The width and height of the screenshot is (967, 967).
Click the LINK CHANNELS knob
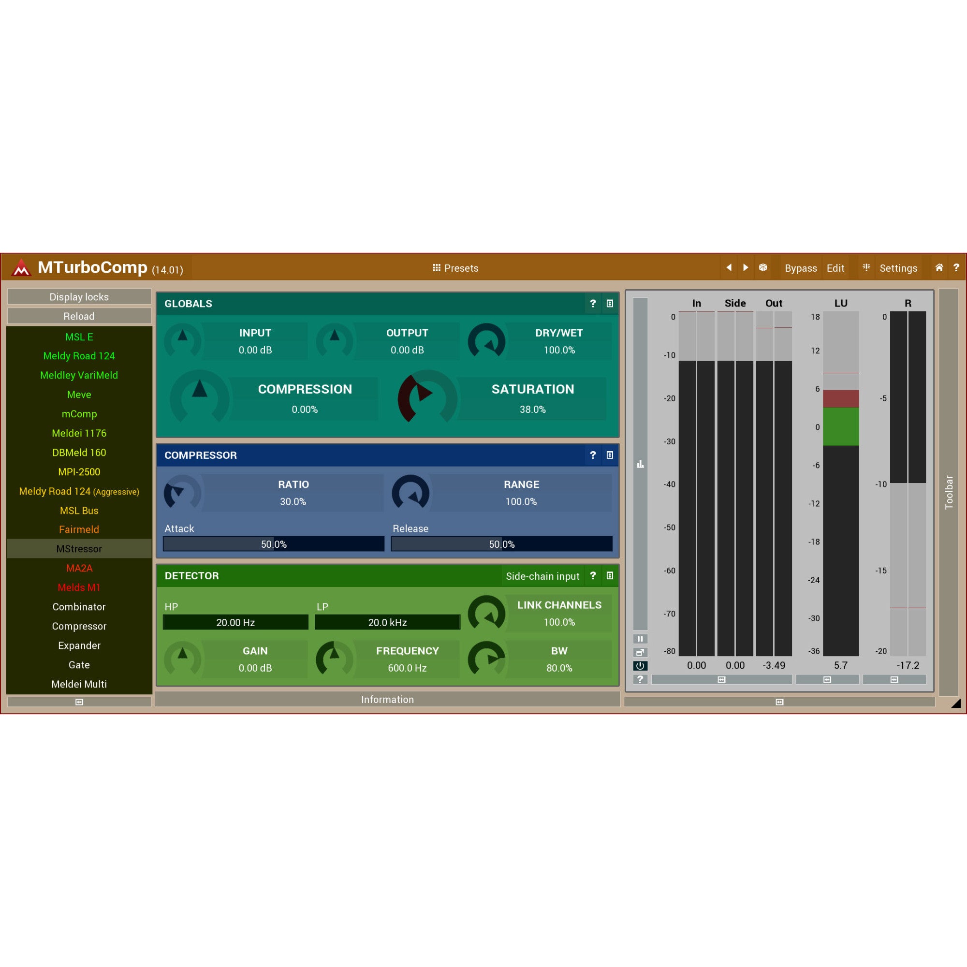486,614
